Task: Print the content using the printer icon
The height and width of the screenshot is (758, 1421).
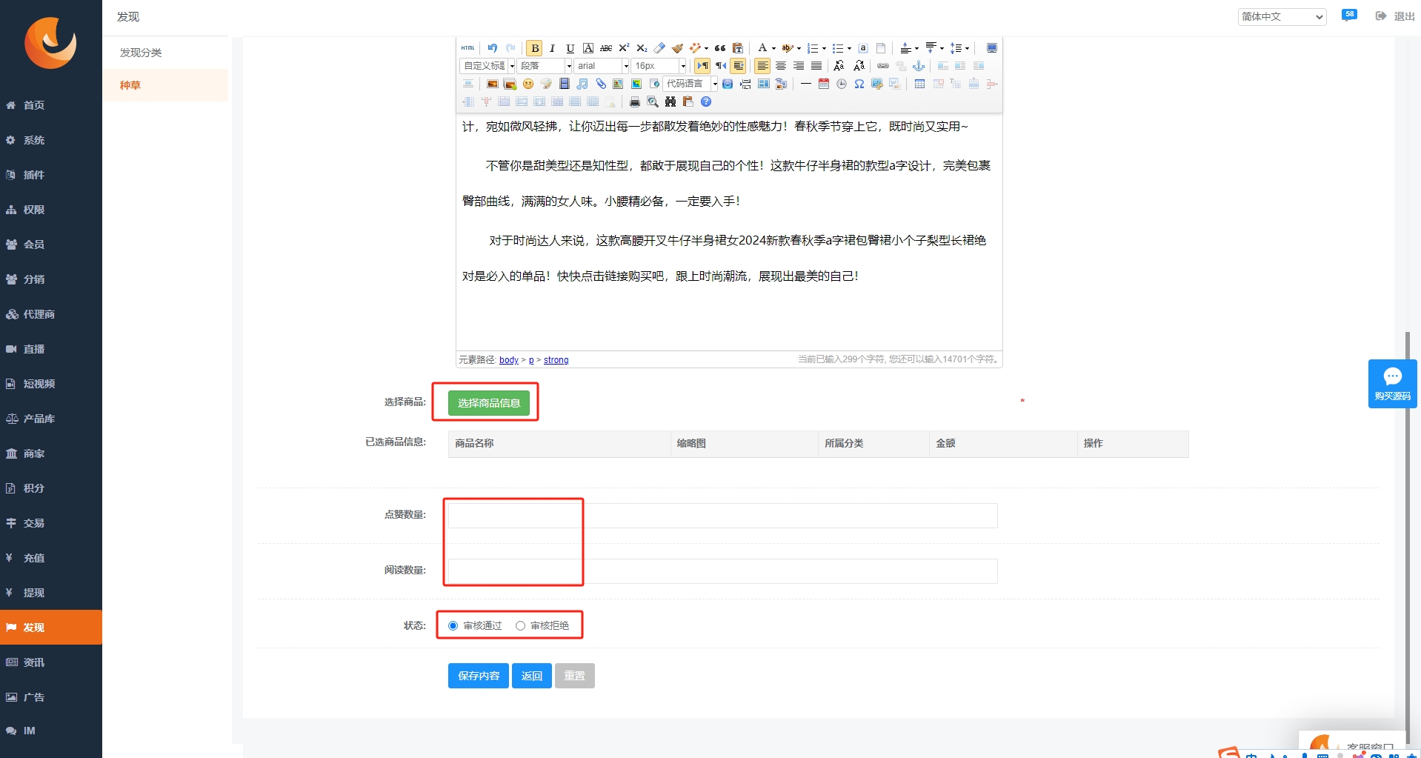Action: point(635,102)
